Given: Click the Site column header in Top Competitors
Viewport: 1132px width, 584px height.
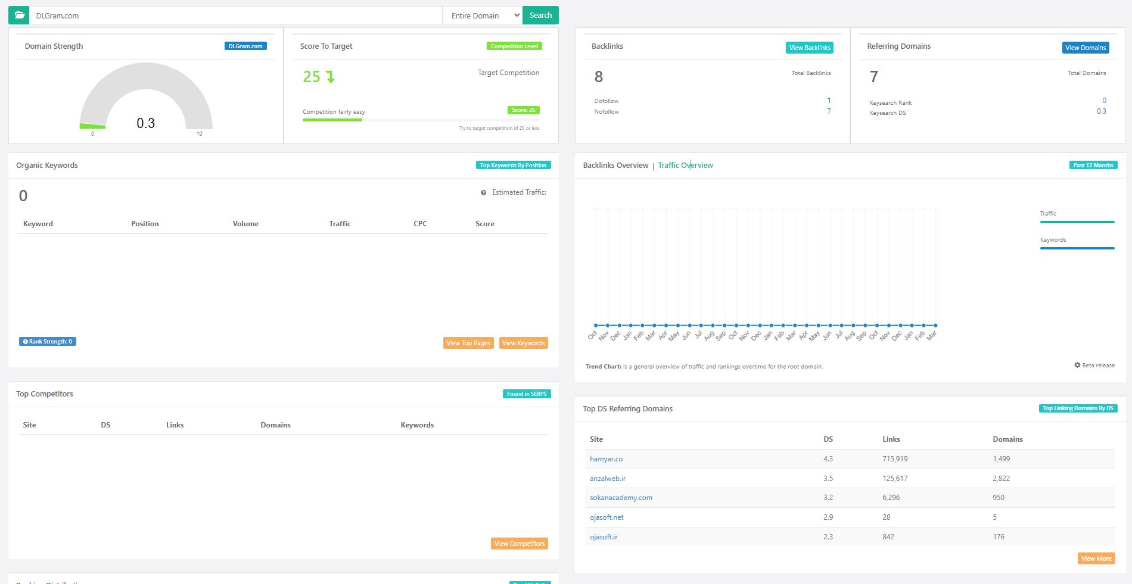Looking at the screenshot, I should tap(29, 425).
